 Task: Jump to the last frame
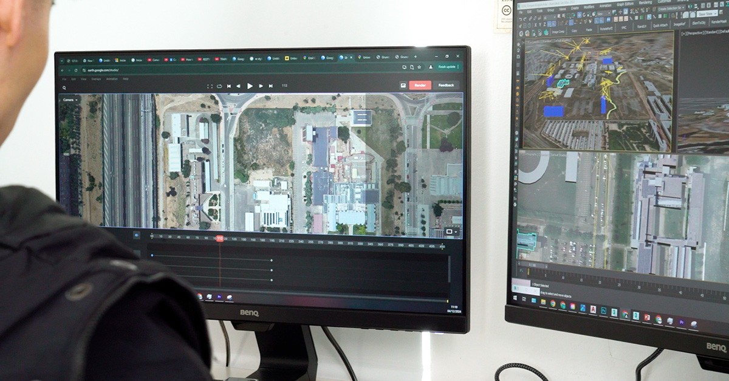point(270,86)
